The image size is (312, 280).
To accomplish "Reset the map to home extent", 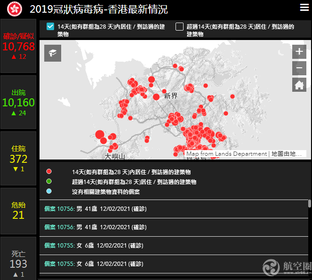I will click(x=299, y=85).
